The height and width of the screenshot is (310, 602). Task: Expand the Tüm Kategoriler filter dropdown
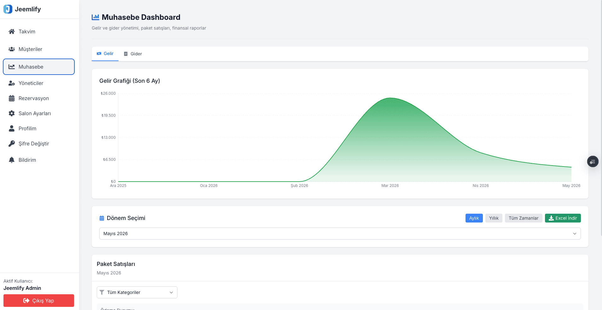(137, 292)
